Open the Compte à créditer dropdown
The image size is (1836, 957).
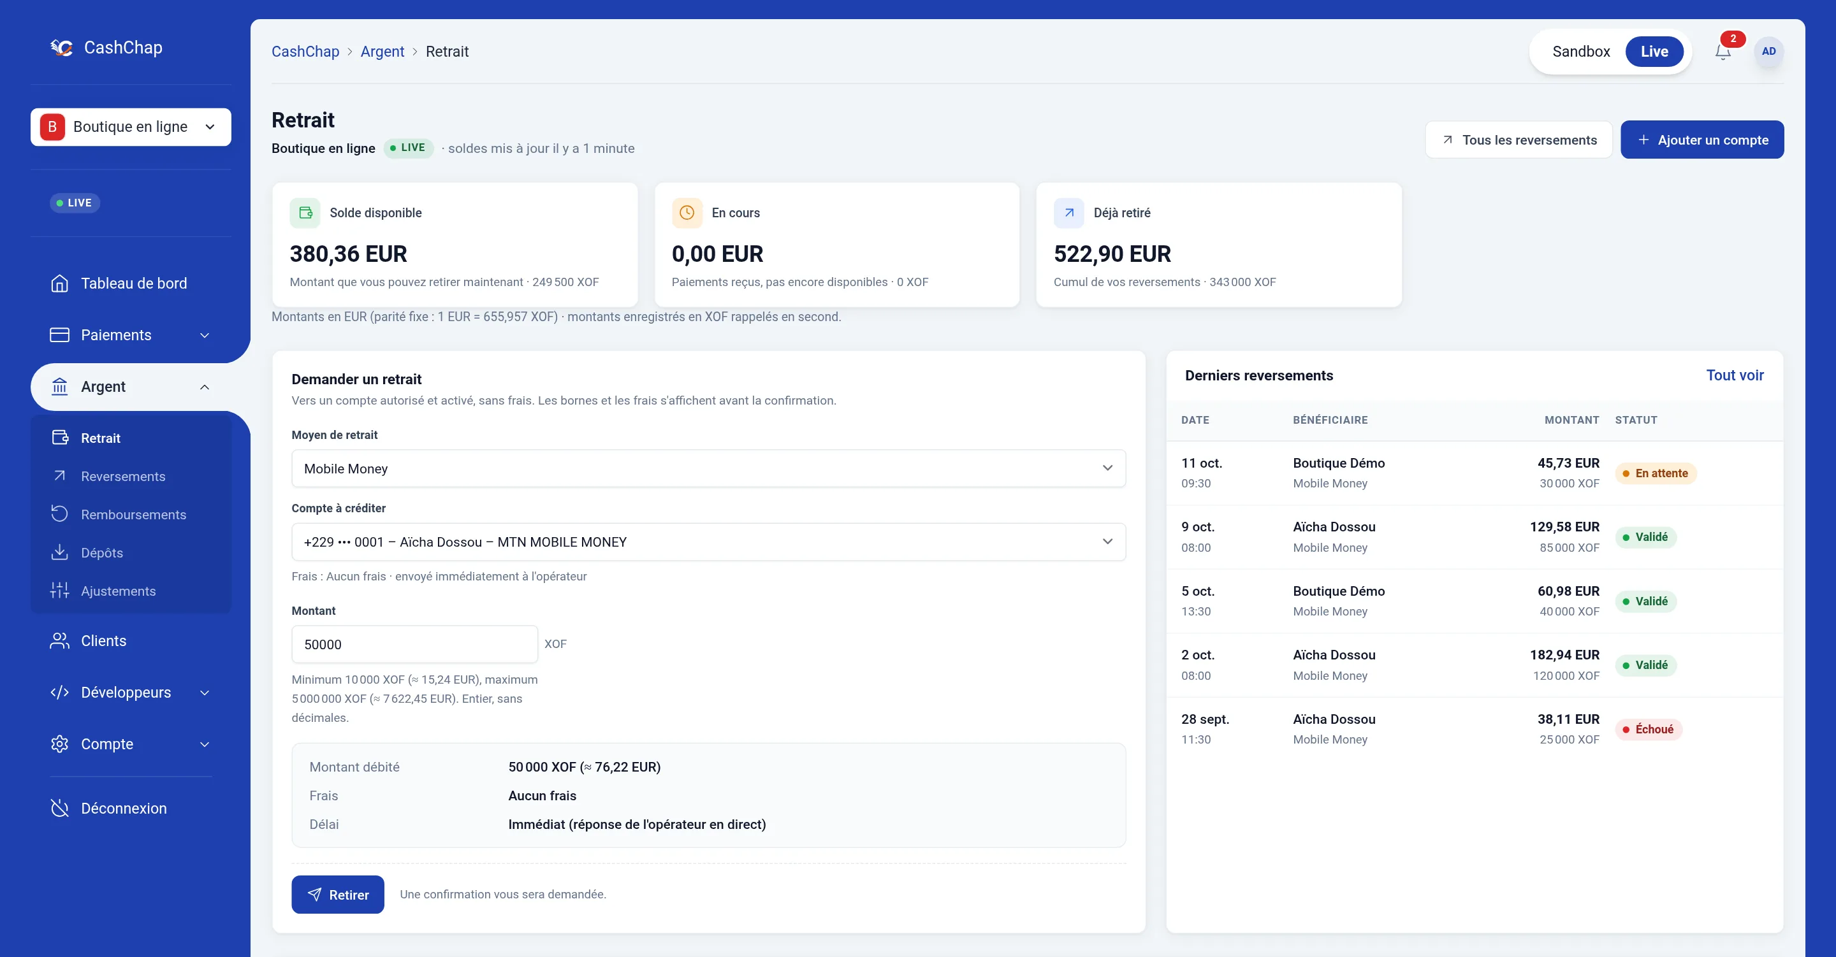click(708, 542)
